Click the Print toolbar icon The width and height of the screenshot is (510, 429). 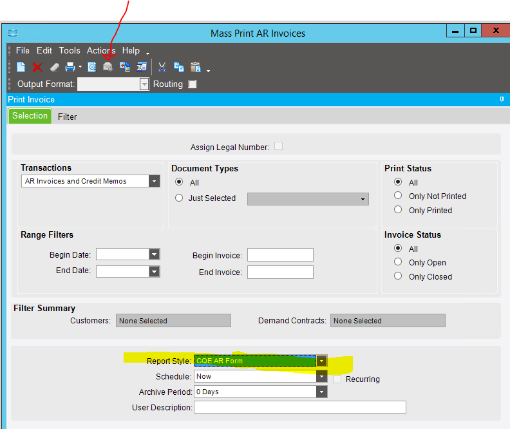tap(70, 67)
